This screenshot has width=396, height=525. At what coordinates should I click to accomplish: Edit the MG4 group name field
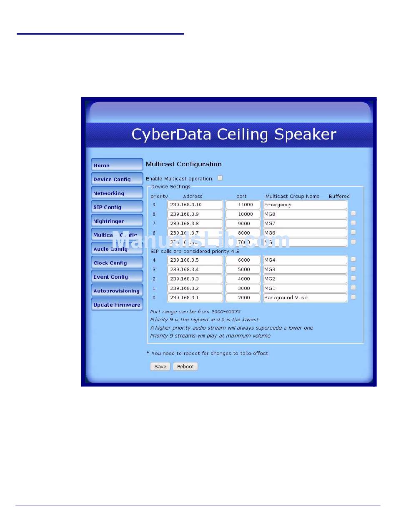point(305,260)
